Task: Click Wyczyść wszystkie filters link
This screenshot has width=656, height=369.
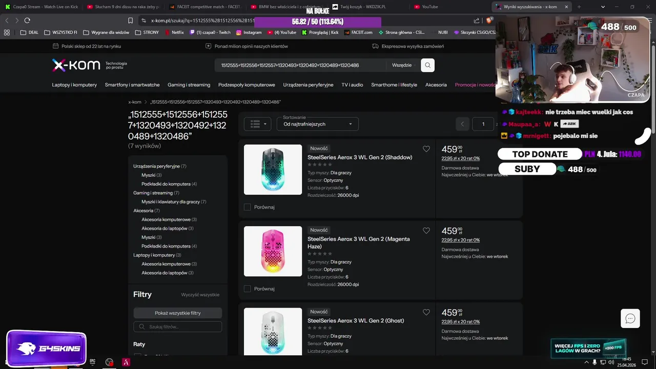Action: coord(200,295)
